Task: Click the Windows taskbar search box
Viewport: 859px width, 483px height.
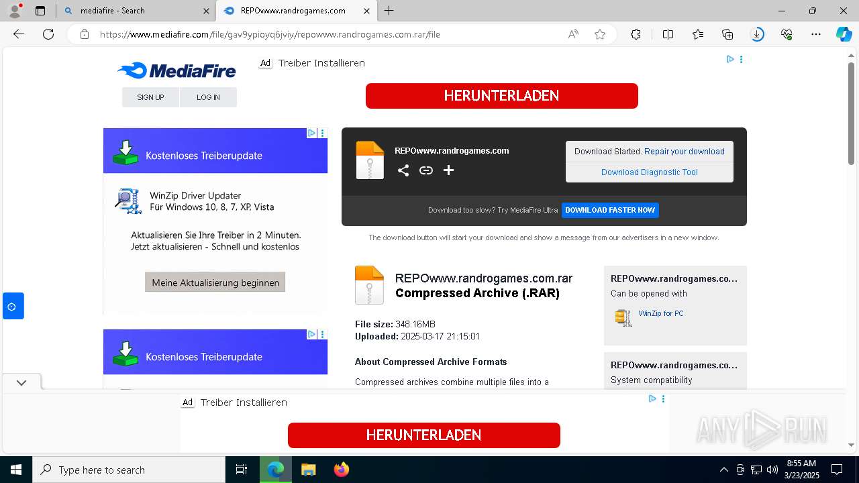Action: pos(129,470)
